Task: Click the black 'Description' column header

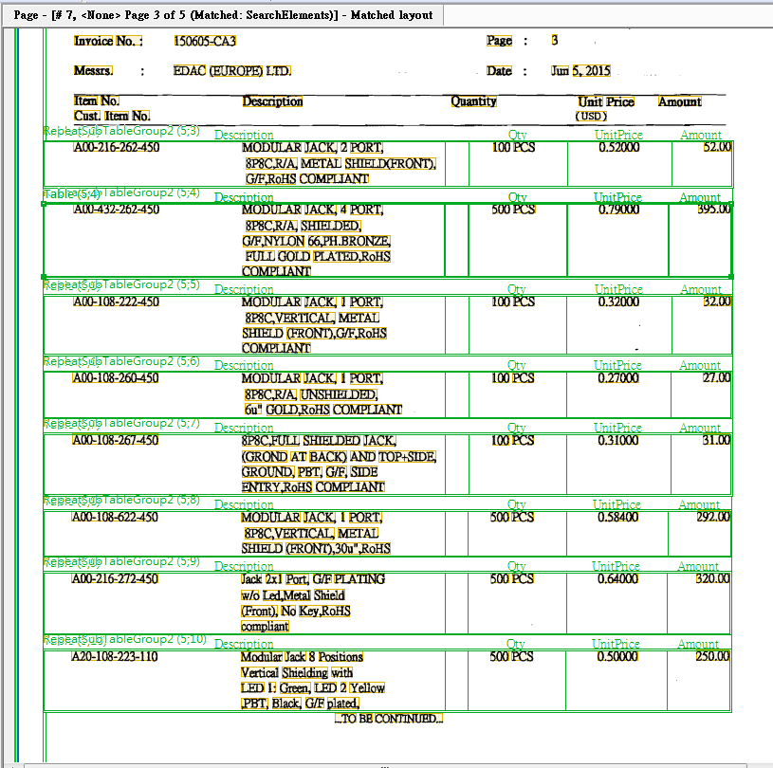Action: (x=272, y=101)
